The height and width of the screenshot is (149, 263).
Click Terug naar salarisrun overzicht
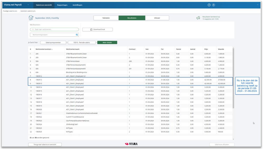point(45,145)
